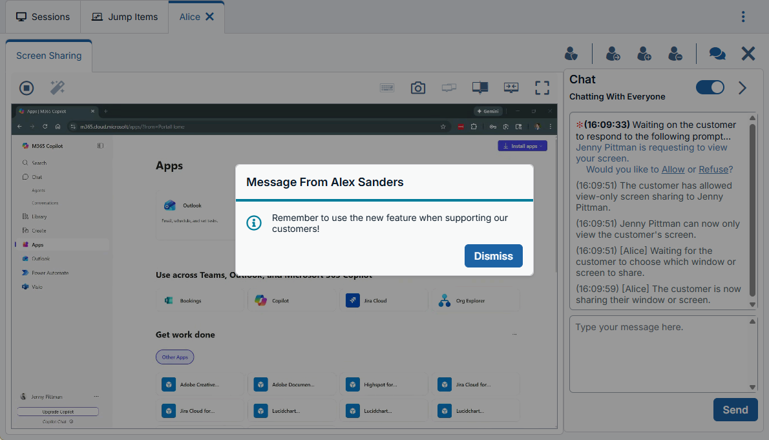Open the Bookings app tile

pos(200,300)
